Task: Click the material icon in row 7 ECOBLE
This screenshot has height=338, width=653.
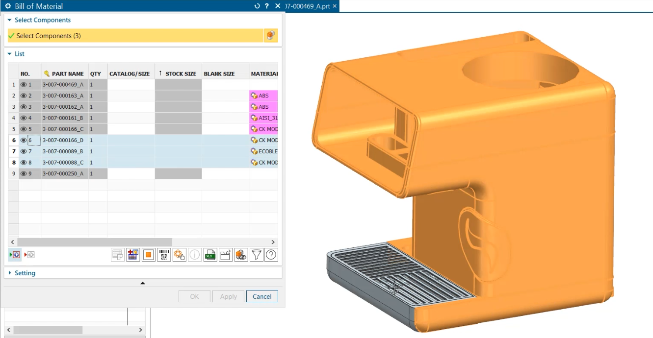Action: [x=254, y=151]
